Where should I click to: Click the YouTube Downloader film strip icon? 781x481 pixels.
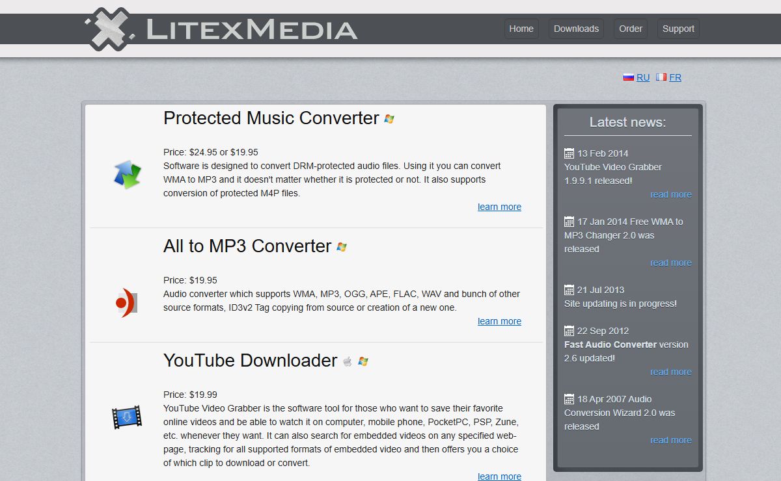[x=127, y=417]
